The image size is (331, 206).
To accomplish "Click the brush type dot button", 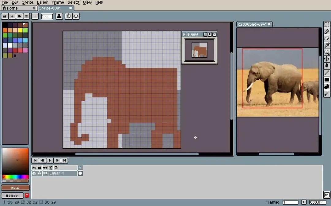I will (35, 16).
